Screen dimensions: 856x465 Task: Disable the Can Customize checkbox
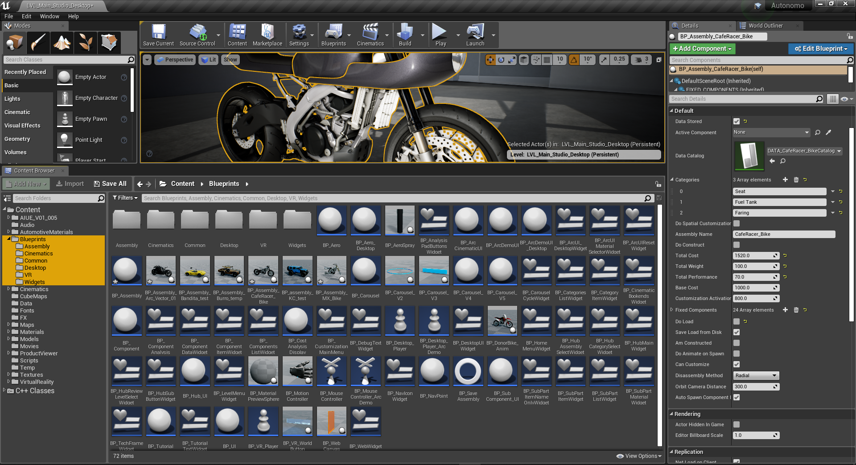coord(737,364)
